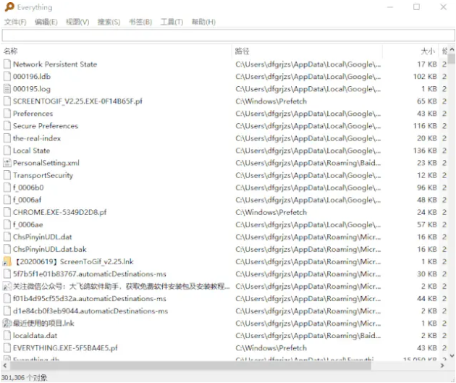Screen dimensions: 456x383
Task: Close the Everything window
Action: (x=443, y=7)
